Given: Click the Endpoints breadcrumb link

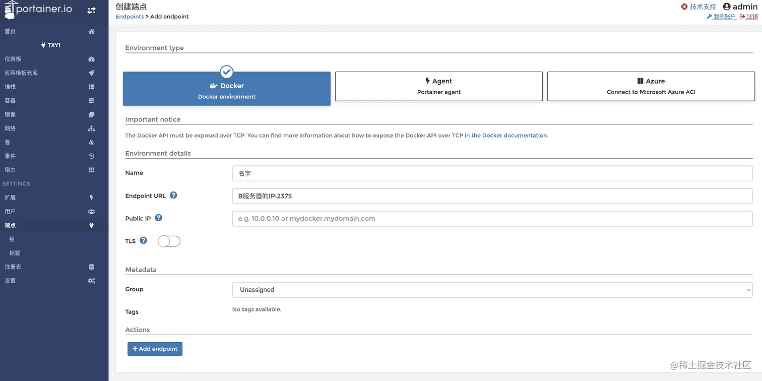Looking at the screenshot, I should (x=130, y=16).
